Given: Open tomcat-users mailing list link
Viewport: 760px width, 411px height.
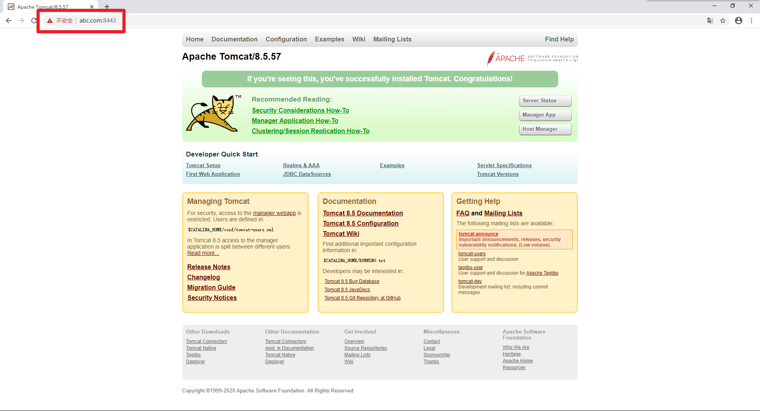Looking at the screenshot, I should [x=472, y=254].
